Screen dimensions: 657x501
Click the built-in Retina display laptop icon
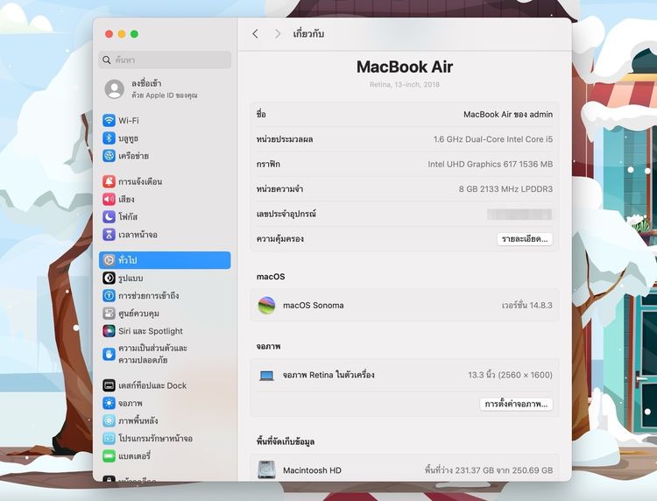click(266, 376)
